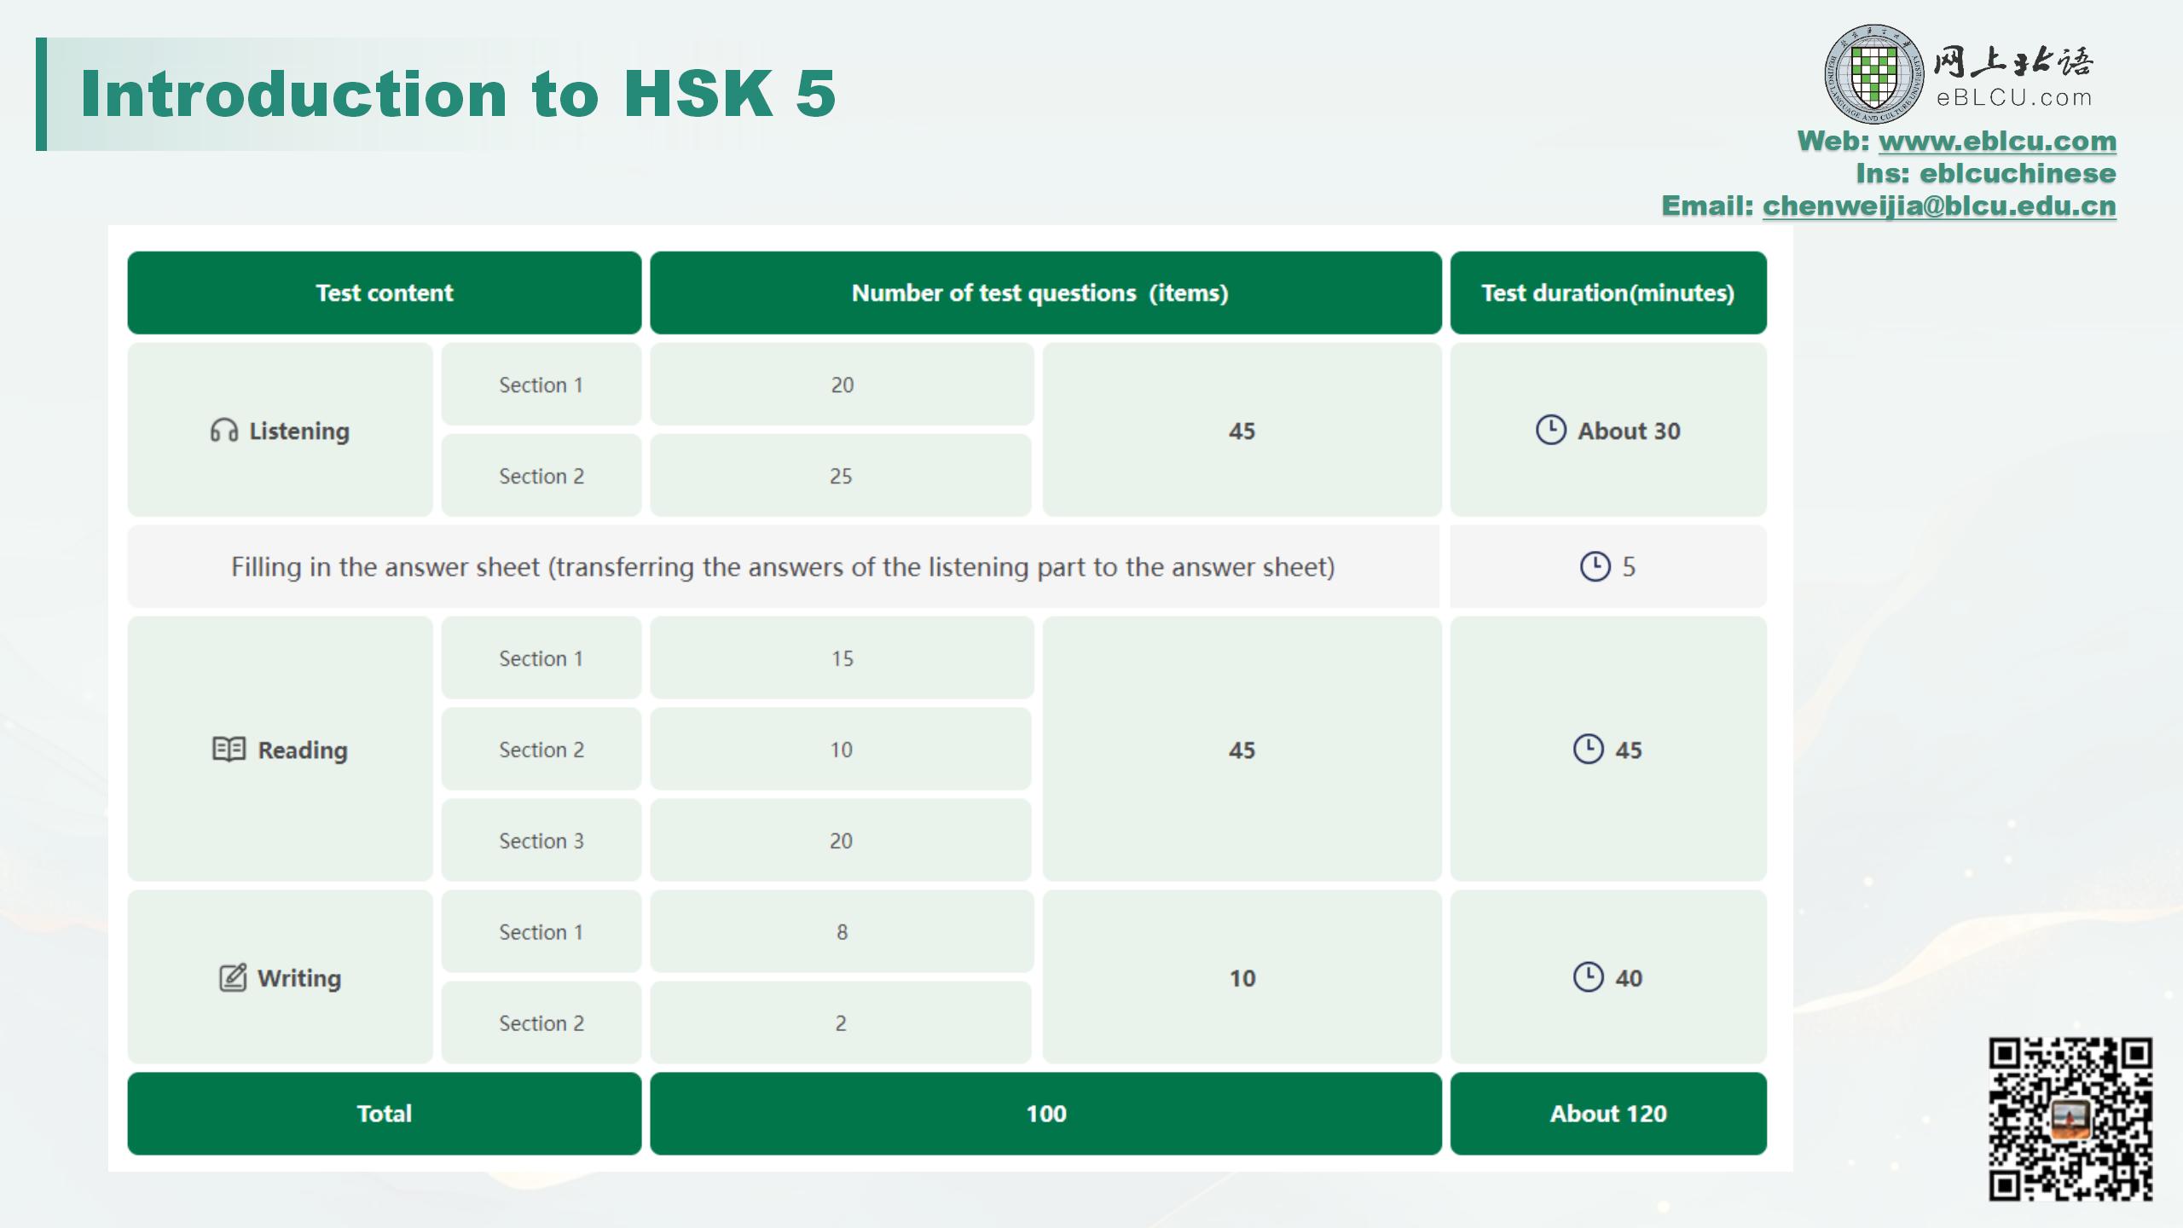The image size is (2183, 1228).
Task: Select the Test content header cell
Action: tap(384, 293)
